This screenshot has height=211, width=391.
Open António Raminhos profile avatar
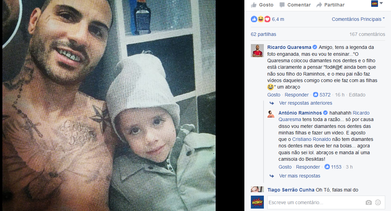pos(271,114)
